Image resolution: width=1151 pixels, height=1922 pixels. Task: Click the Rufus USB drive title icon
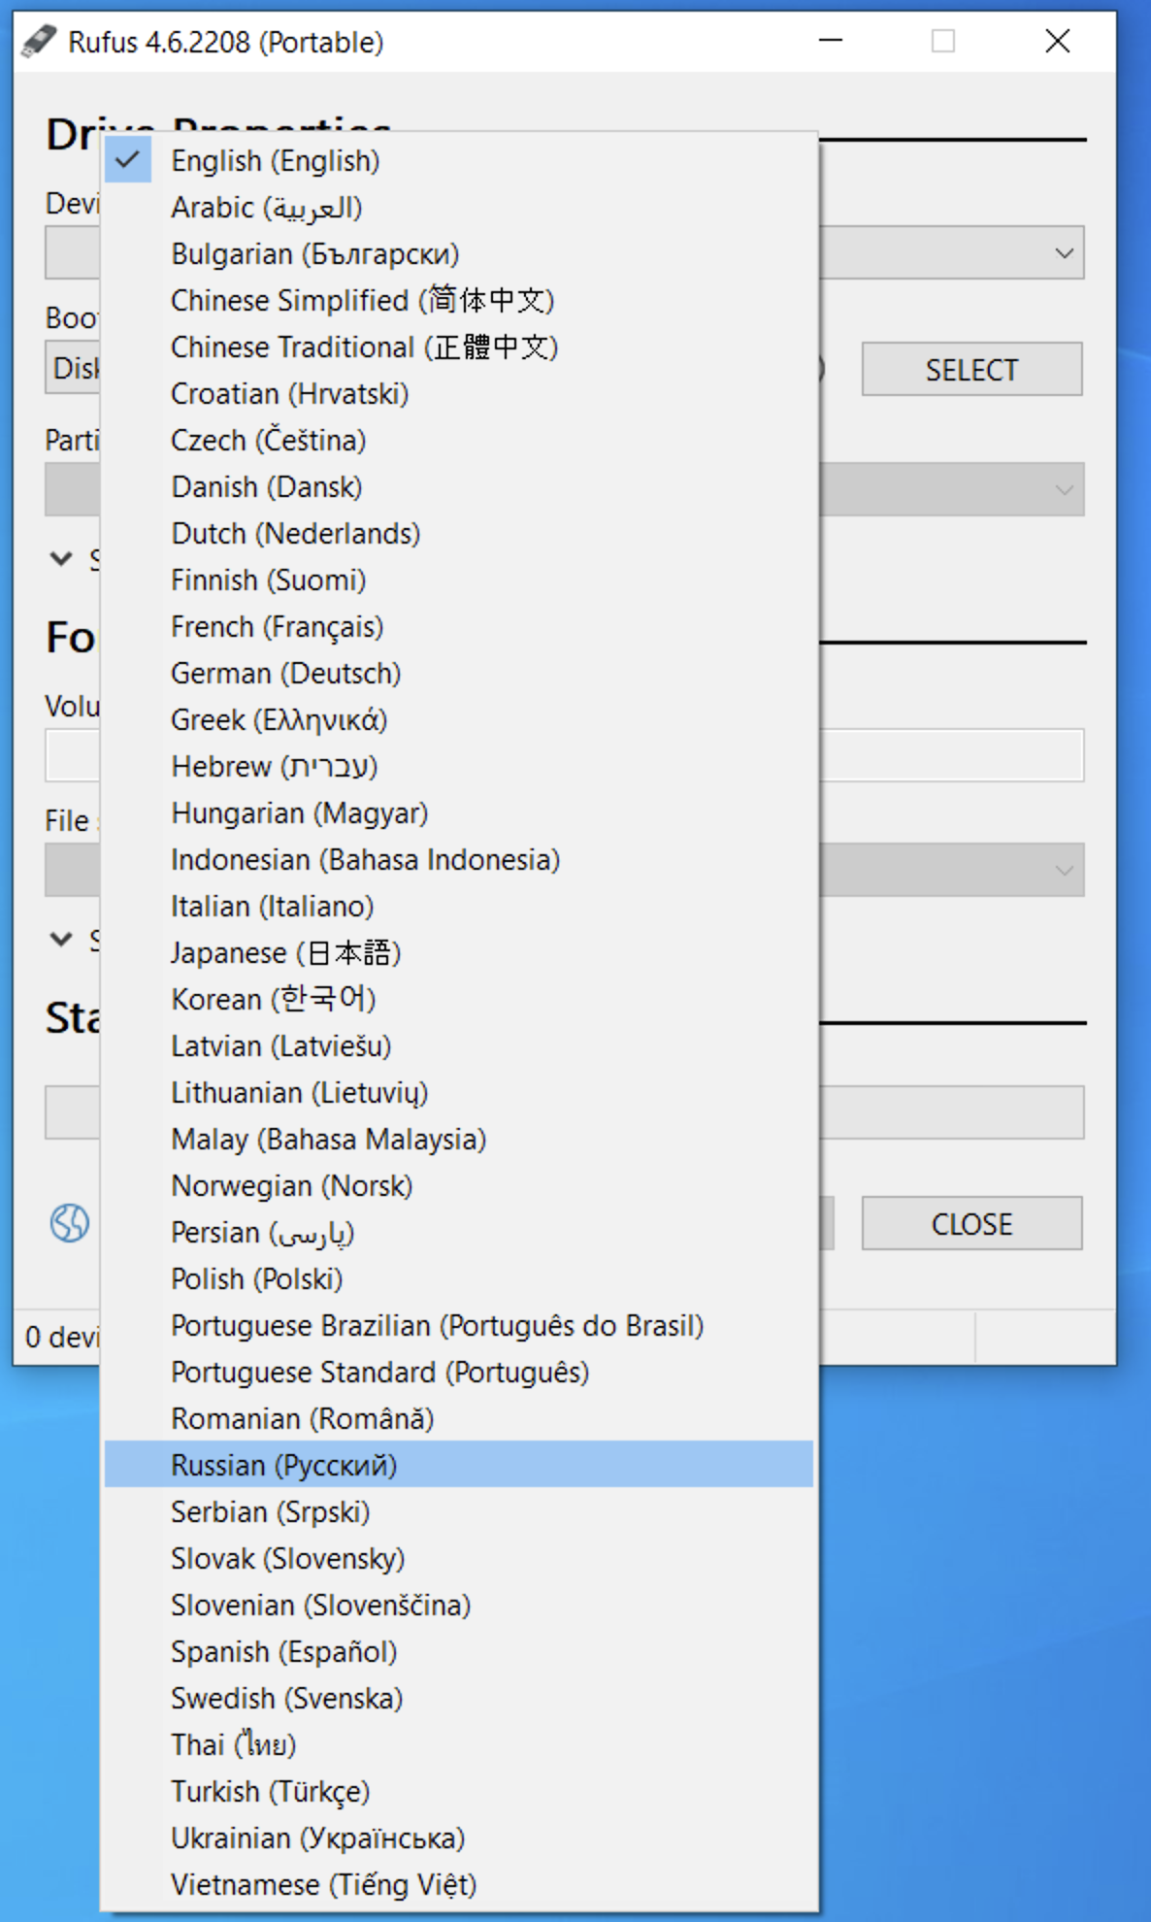pos(39,42)
